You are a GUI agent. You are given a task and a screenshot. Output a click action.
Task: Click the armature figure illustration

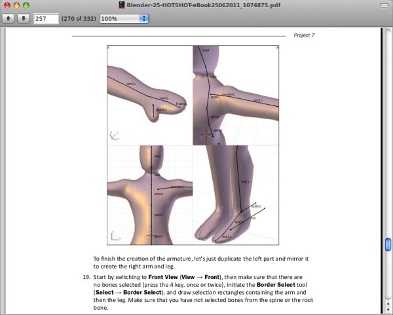(x=193, y=145)
